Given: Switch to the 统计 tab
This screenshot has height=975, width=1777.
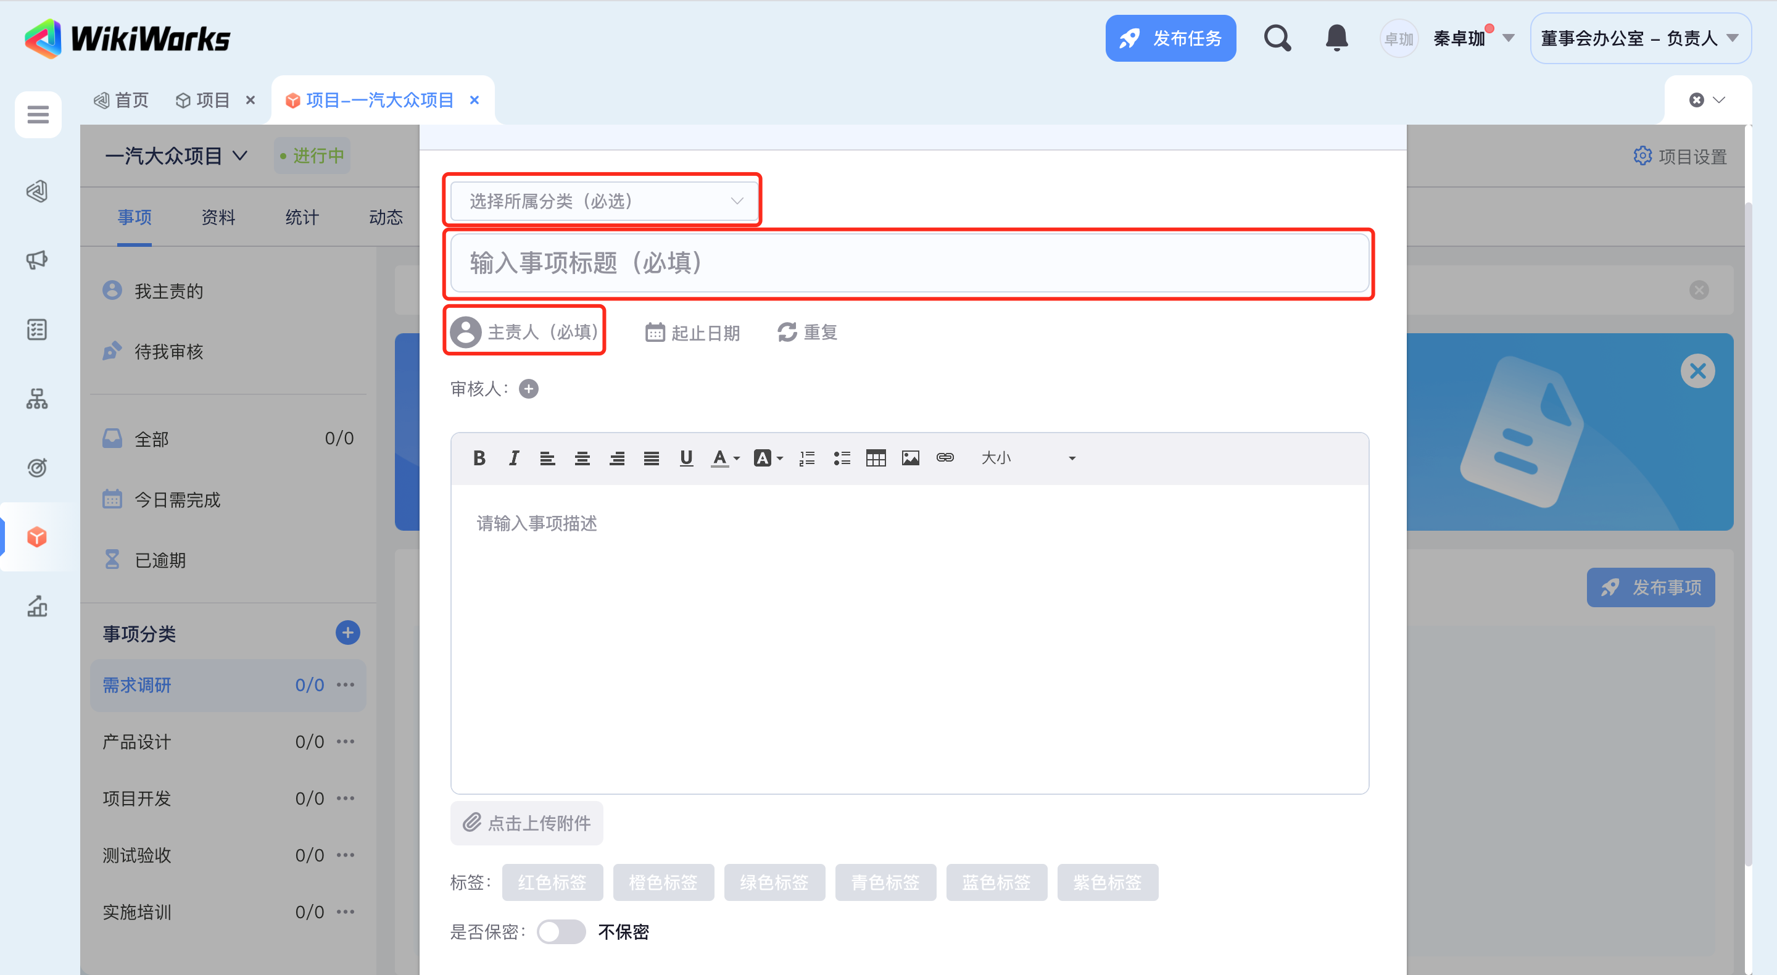Looking at the screenshot, I should pyautogui.click(x=302, y=217).
